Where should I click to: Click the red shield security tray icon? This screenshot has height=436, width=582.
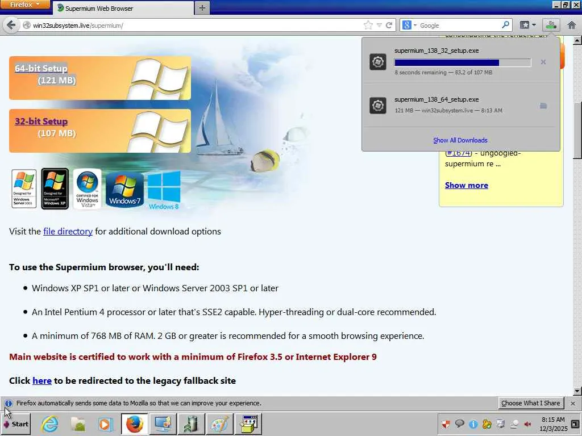tap(446, 424)
